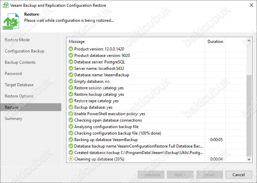Select the 'Restore tape catalog: yes' text
The height and width of the screenshot is (183, 257).
96,101
